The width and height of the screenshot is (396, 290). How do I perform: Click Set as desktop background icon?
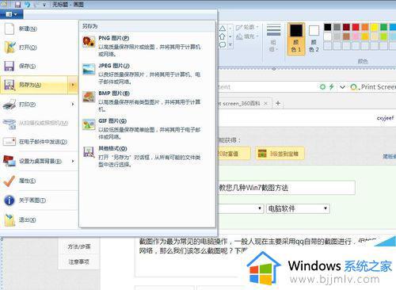(10, 161)
